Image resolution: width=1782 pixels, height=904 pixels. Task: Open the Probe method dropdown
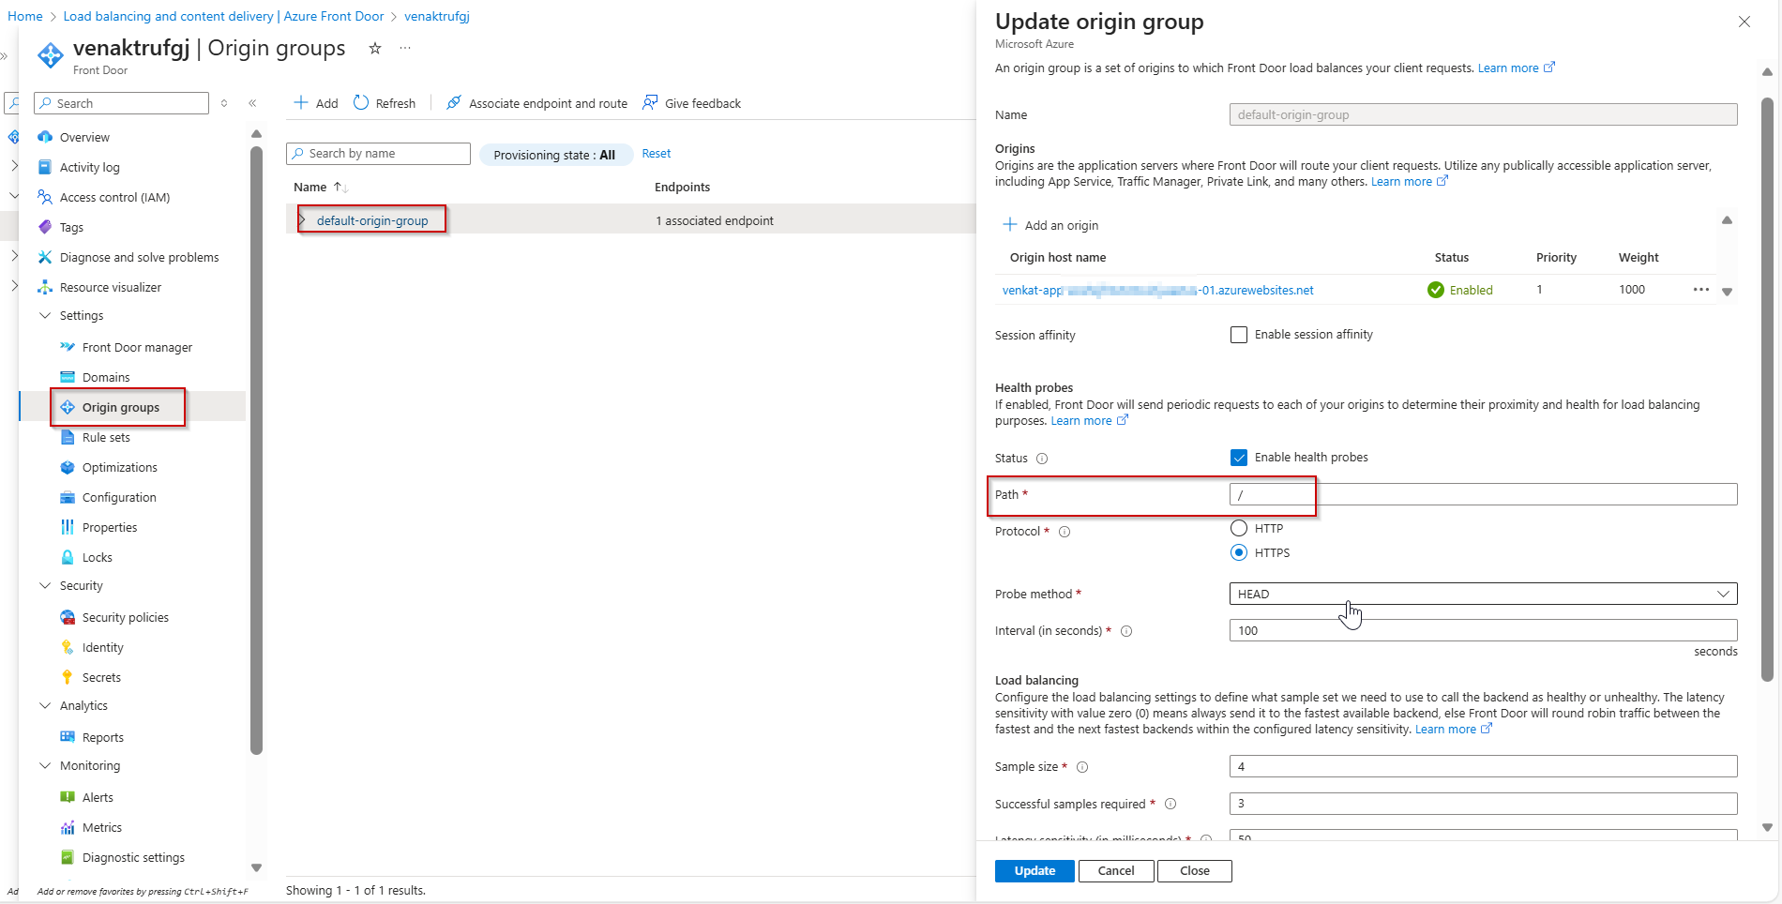[1483, 594]
